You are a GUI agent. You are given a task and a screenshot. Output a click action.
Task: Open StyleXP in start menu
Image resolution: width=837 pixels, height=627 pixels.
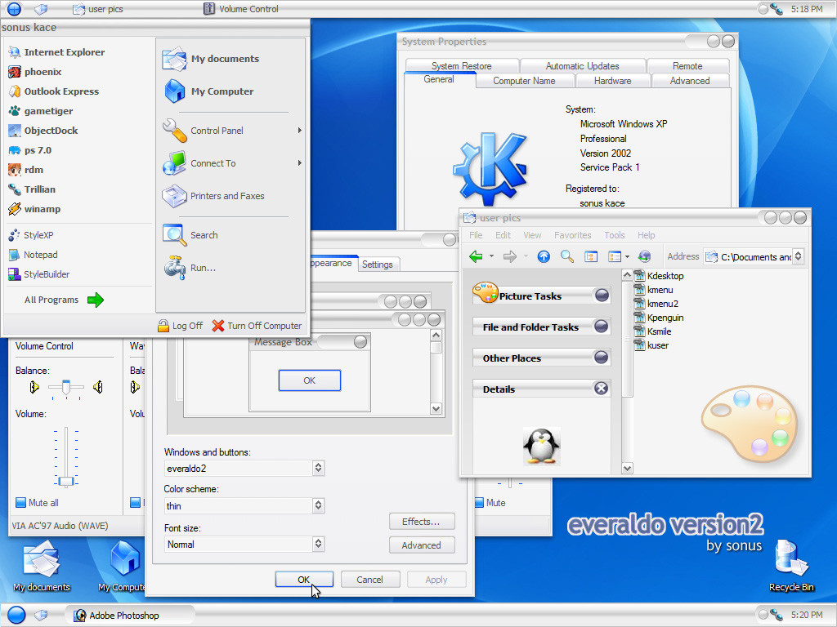[x=31, y=235]
